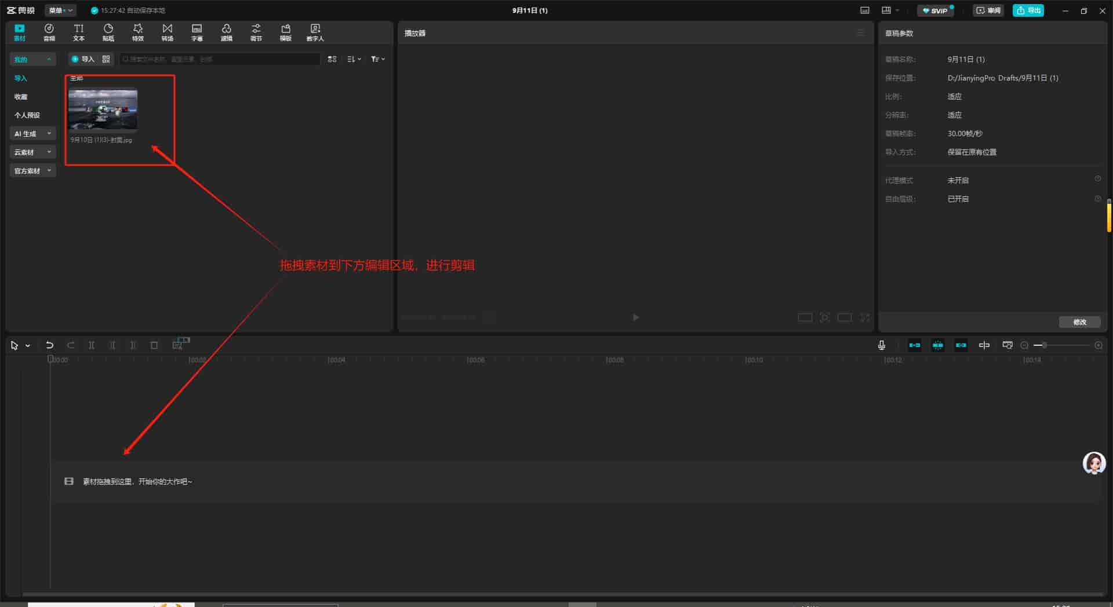
Task: Click the grid icon beside 导入
Action: (x=106, y=59)
